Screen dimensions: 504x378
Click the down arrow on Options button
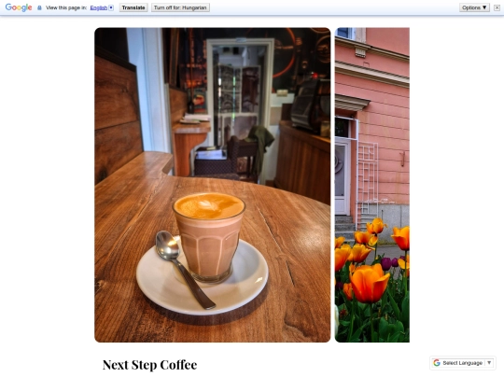pos(484,7)
